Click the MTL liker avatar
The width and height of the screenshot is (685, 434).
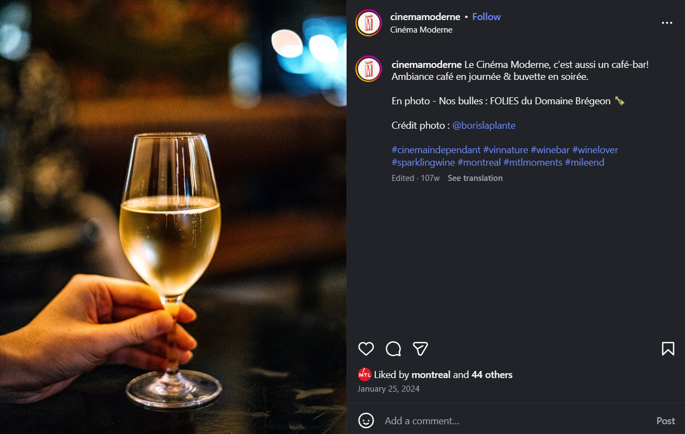tap(365, 374)
